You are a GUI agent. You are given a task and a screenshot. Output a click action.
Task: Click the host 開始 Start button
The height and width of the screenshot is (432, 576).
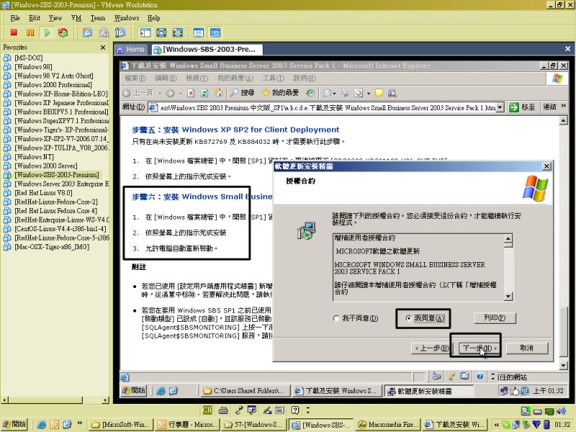(x=14, y=424)
